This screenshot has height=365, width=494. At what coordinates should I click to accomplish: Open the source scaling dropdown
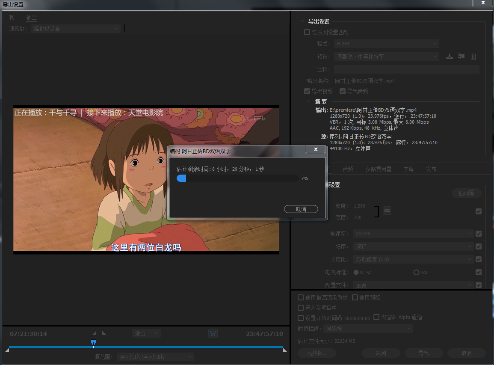[76, 29]
